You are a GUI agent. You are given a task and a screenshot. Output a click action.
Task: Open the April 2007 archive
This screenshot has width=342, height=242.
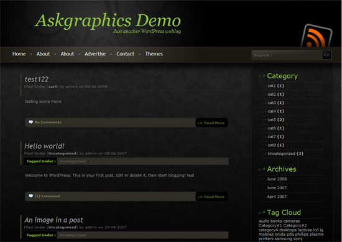[277, 197]
